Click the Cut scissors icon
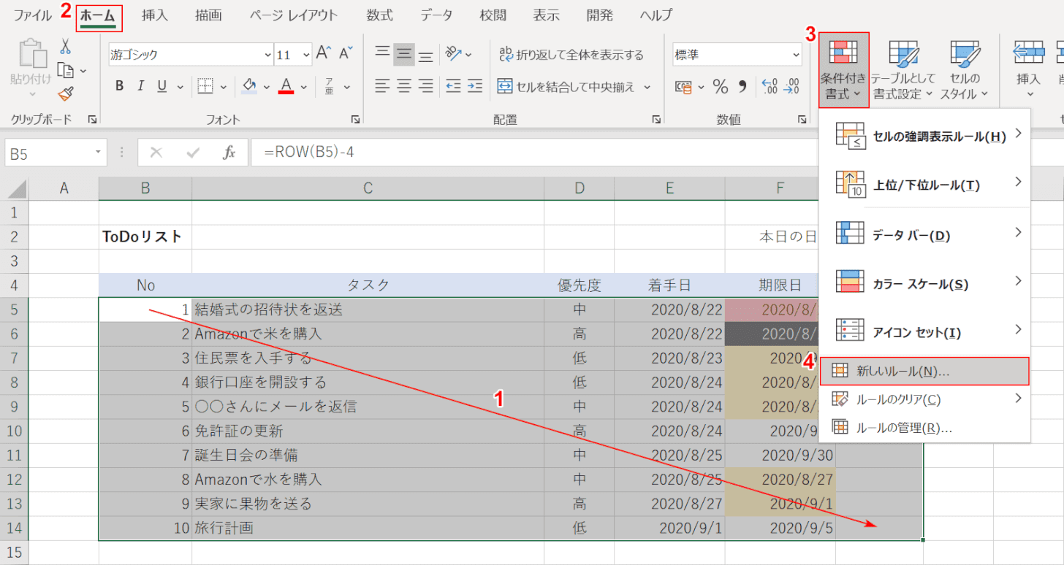 (x=66, y=47)
